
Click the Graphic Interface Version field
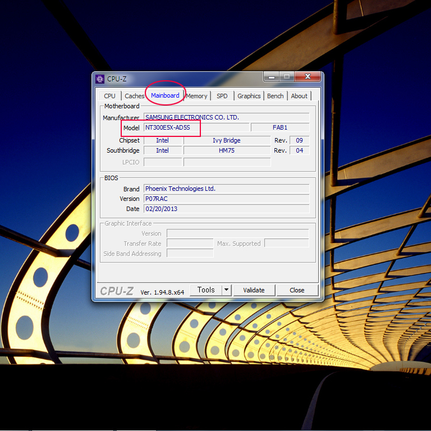238,233
